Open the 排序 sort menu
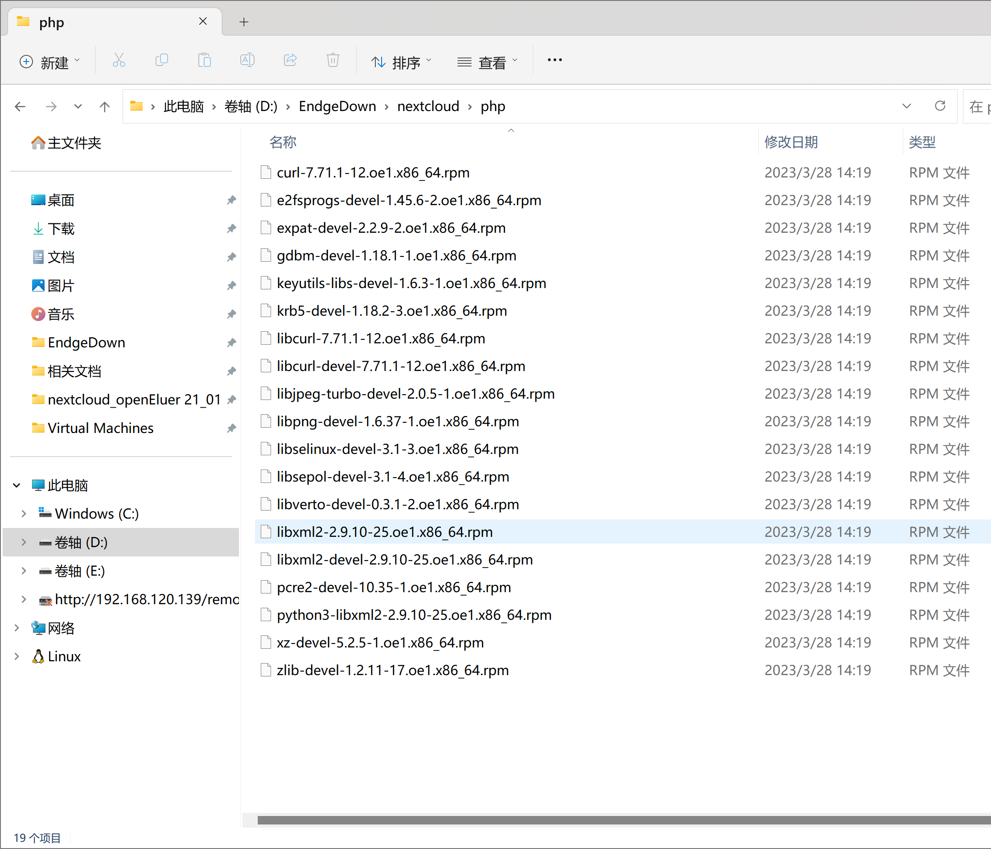Image resolution: width=991 pixels, height=849 pixels. coord(401,62)
